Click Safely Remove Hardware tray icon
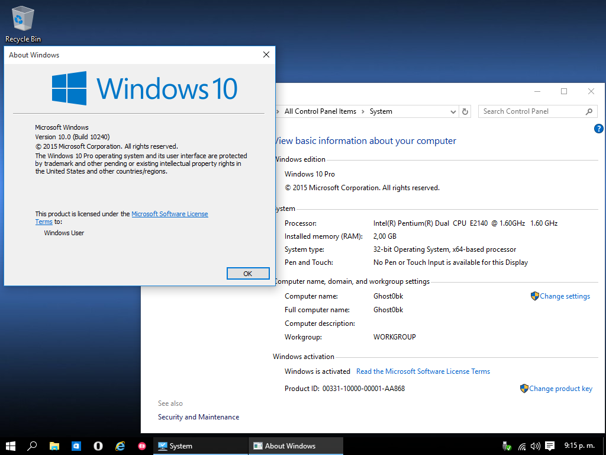Viewport: 606px width, 455px height. [507, 447]
